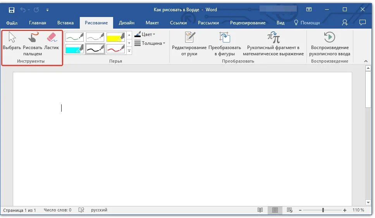Zoom in with the plus button
Screen dimensions: 375x218
coord(345,210)
